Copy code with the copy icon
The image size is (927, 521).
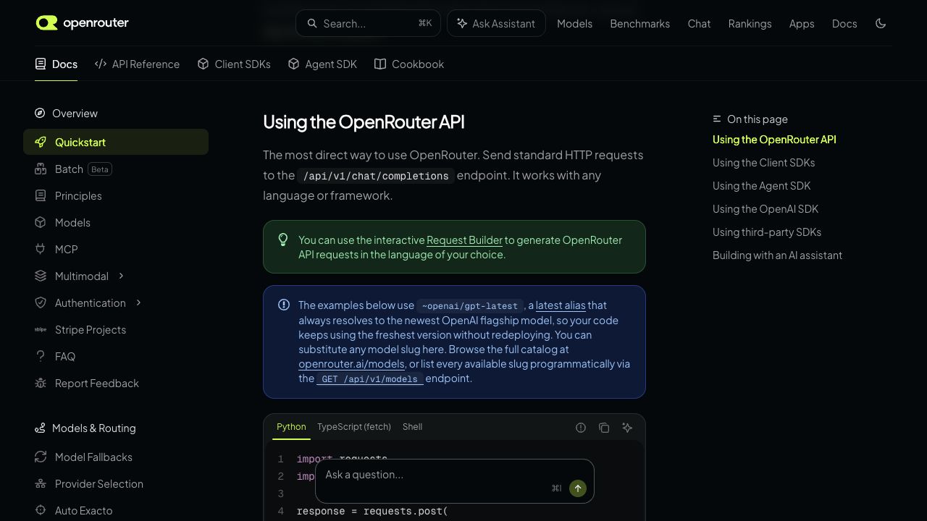[x=604, y=428]
